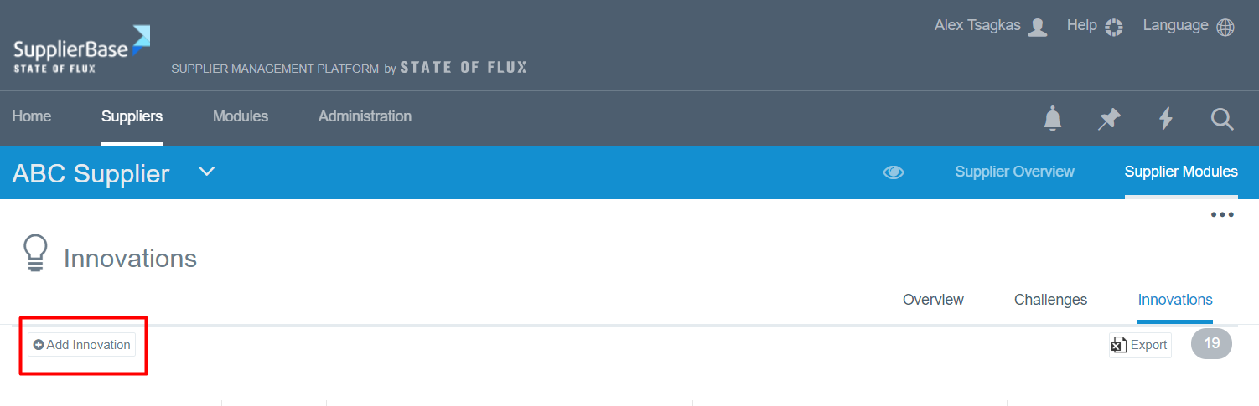Toggle the eye visibility icon
The height and width of the screenshot is (406, 1259).
894,172
